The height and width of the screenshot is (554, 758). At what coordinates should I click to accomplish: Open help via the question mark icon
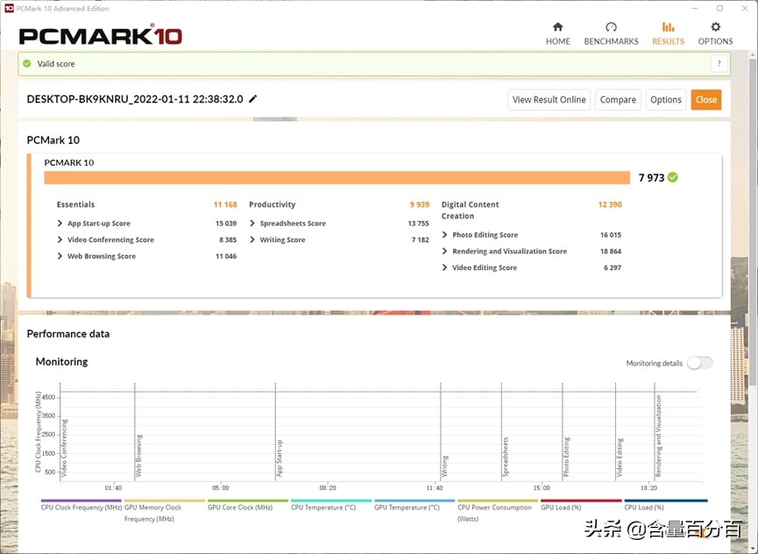[x=719, y=63]
